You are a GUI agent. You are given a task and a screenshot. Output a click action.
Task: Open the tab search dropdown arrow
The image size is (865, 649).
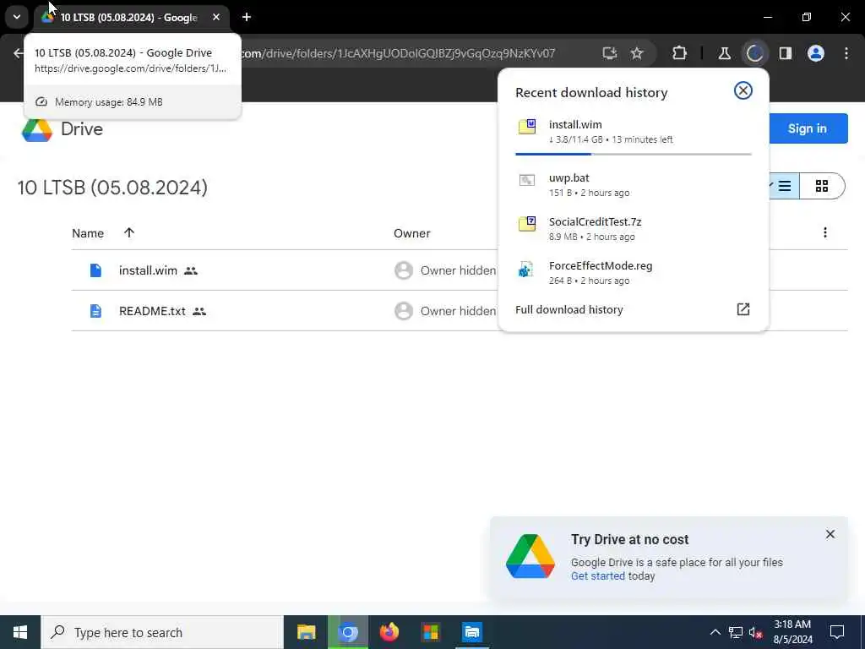[x=17, y=17]
